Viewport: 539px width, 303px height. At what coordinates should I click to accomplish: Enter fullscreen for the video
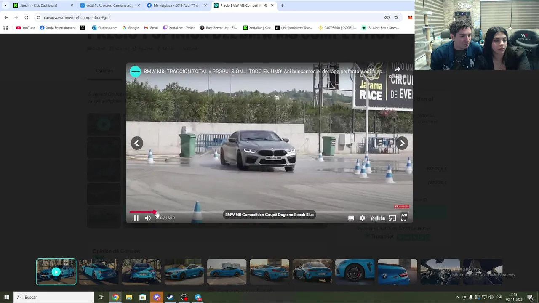click(x=404, y=218)
